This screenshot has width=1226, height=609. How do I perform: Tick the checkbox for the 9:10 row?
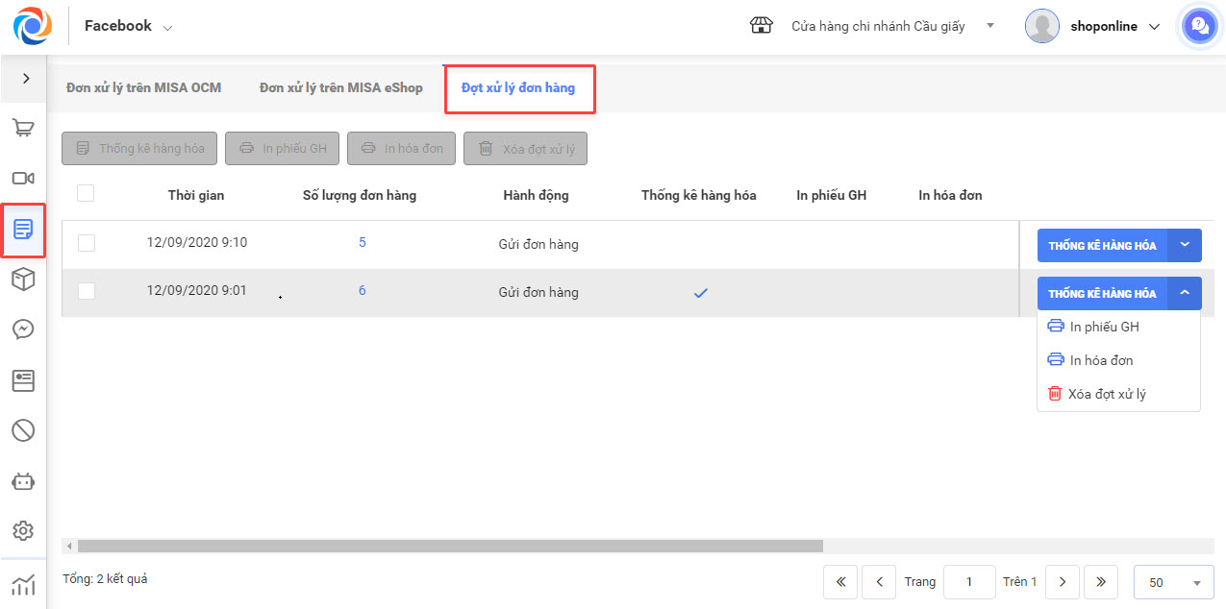[87, 243]
